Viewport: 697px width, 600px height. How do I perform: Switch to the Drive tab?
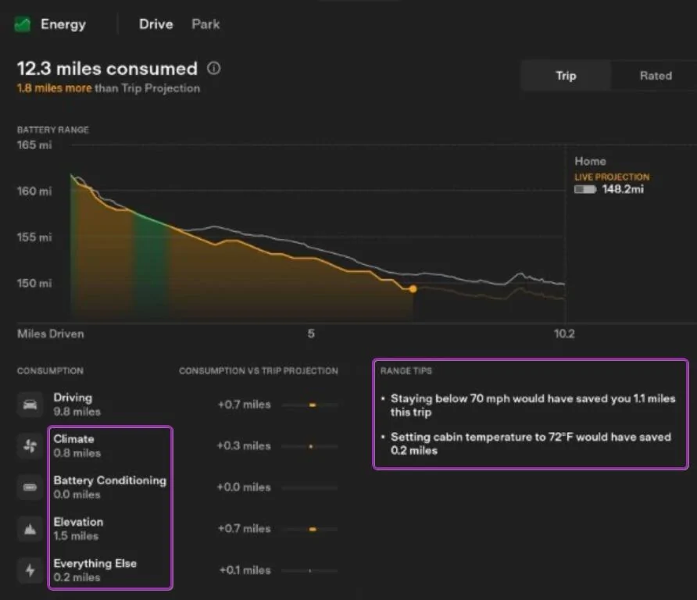click(156, 24)
